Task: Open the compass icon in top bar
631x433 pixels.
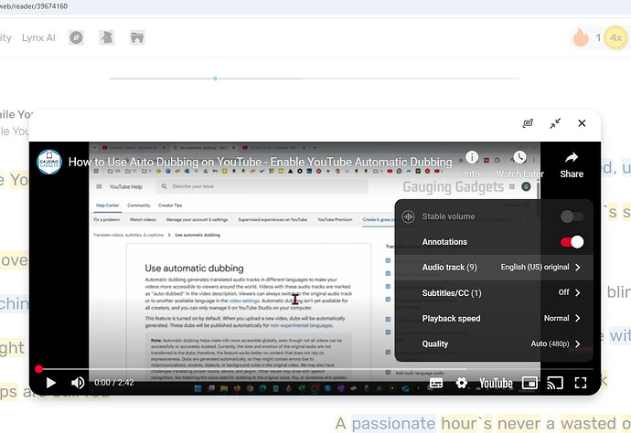Action: pyautogui.click(x=76, y=37)
